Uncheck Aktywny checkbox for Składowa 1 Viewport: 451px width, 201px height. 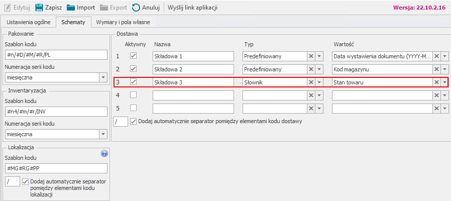point(133,56)
